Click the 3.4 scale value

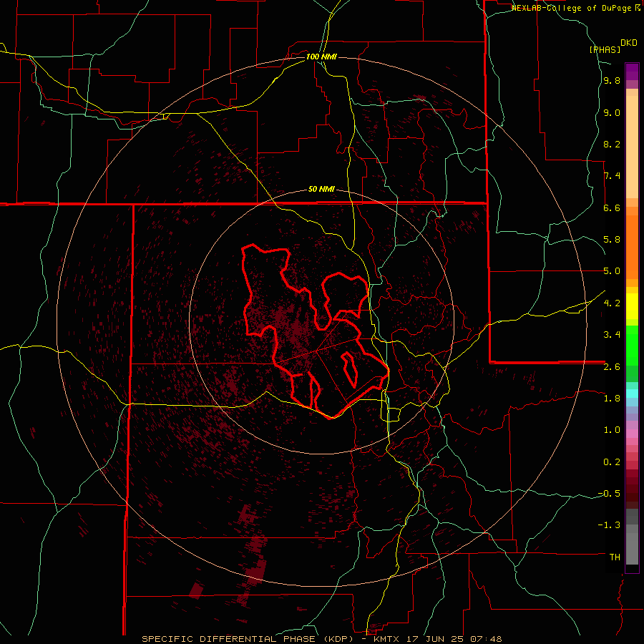[612, 335]
